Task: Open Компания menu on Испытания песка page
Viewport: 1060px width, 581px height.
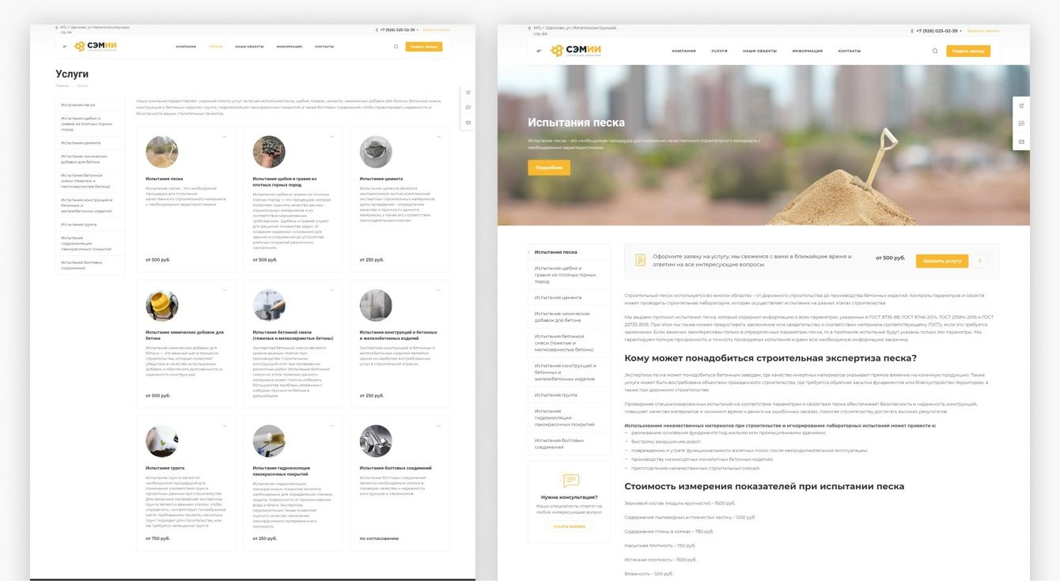Action: tap(684, 51)
